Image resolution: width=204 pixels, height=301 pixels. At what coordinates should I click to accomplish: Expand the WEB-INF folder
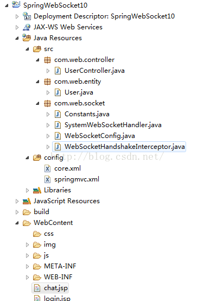pos(28,278)
